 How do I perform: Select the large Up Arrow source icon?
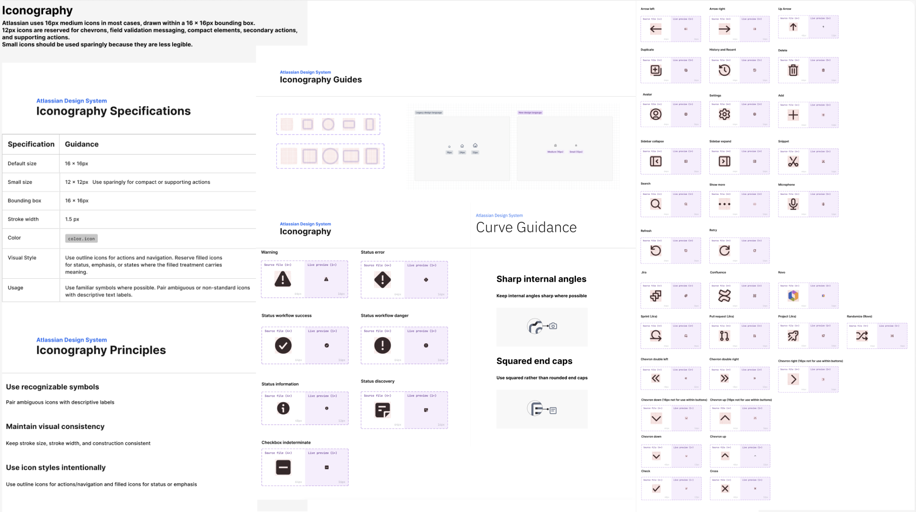(793, 27)
